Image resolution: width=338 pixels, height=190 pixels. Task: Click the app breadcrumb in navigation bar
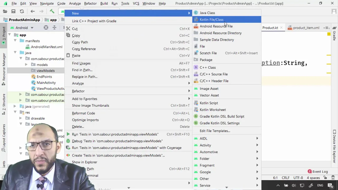click(51, 20)
